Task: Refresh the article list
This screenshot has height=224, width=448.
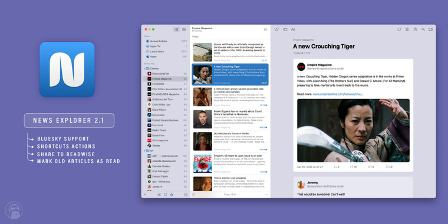Action: [194, 195]
